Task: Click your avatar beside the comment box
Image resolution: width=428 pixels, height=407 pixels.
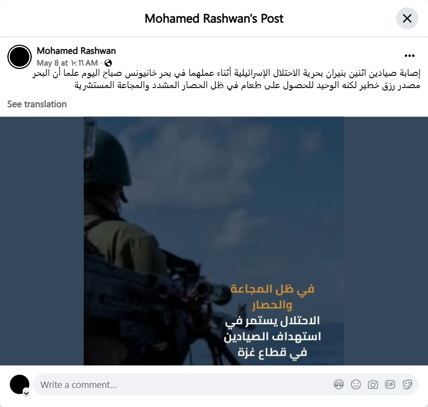Action: pyautogui.click(x=20, y=384)
